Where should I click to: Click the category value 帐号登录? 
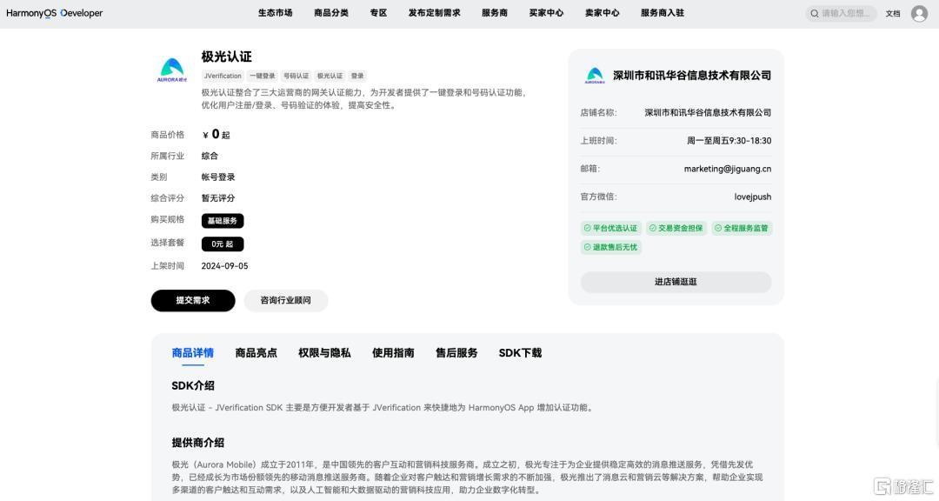[x=218, y=177]
